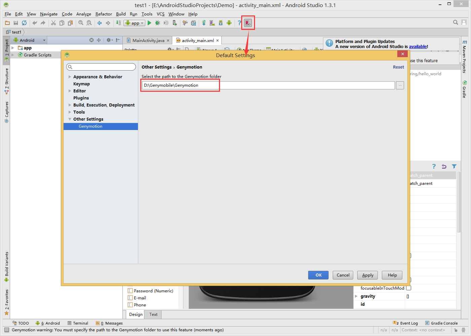Select the Keymap settings item
Image resolution: width=471 pixels, height=336 pixels.
(81, 84)
